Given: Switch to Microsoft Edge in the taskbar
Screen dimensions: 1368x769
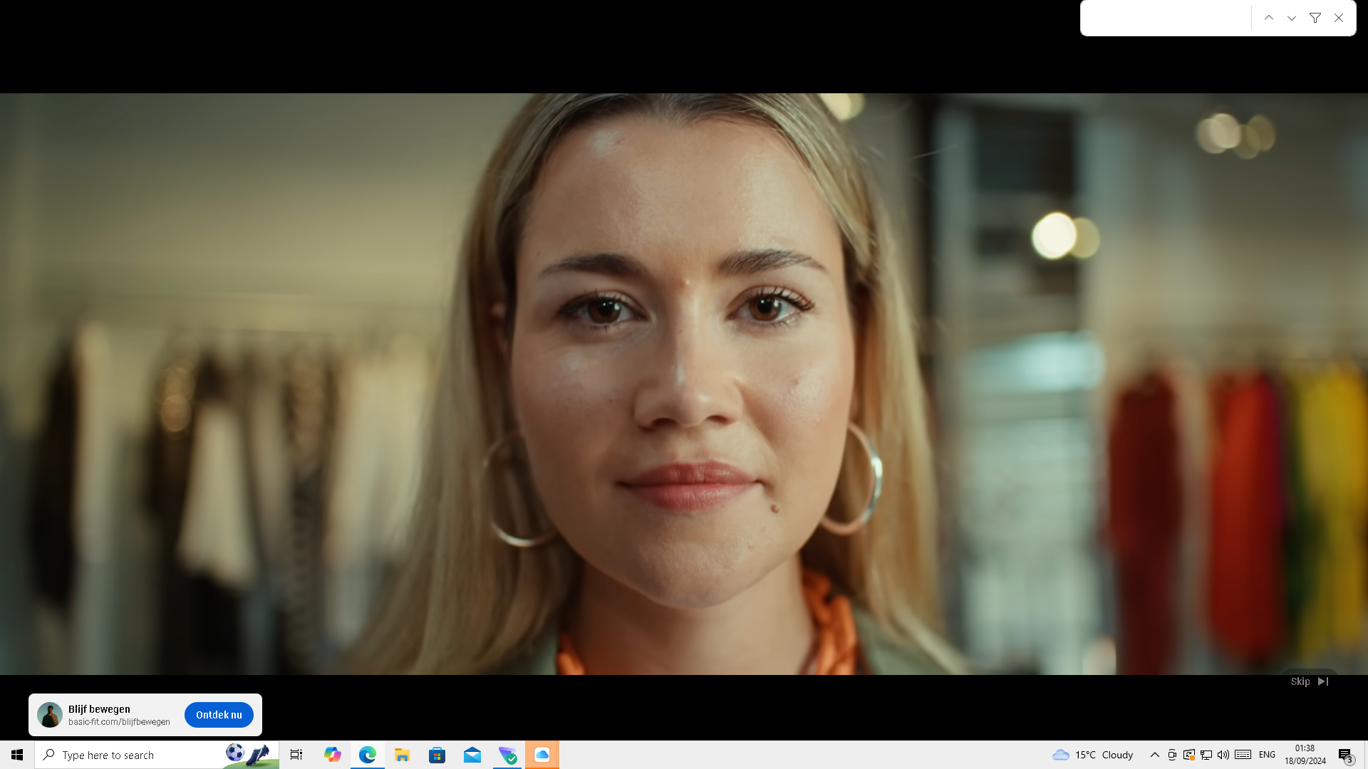Looking at the screenshot, I should [368, 755].
